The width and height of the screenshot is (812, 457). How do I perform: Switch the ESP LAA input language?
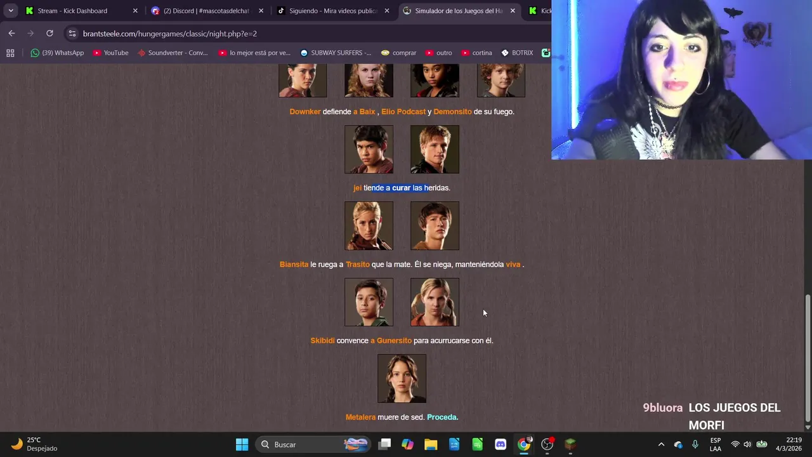(716, 444)
